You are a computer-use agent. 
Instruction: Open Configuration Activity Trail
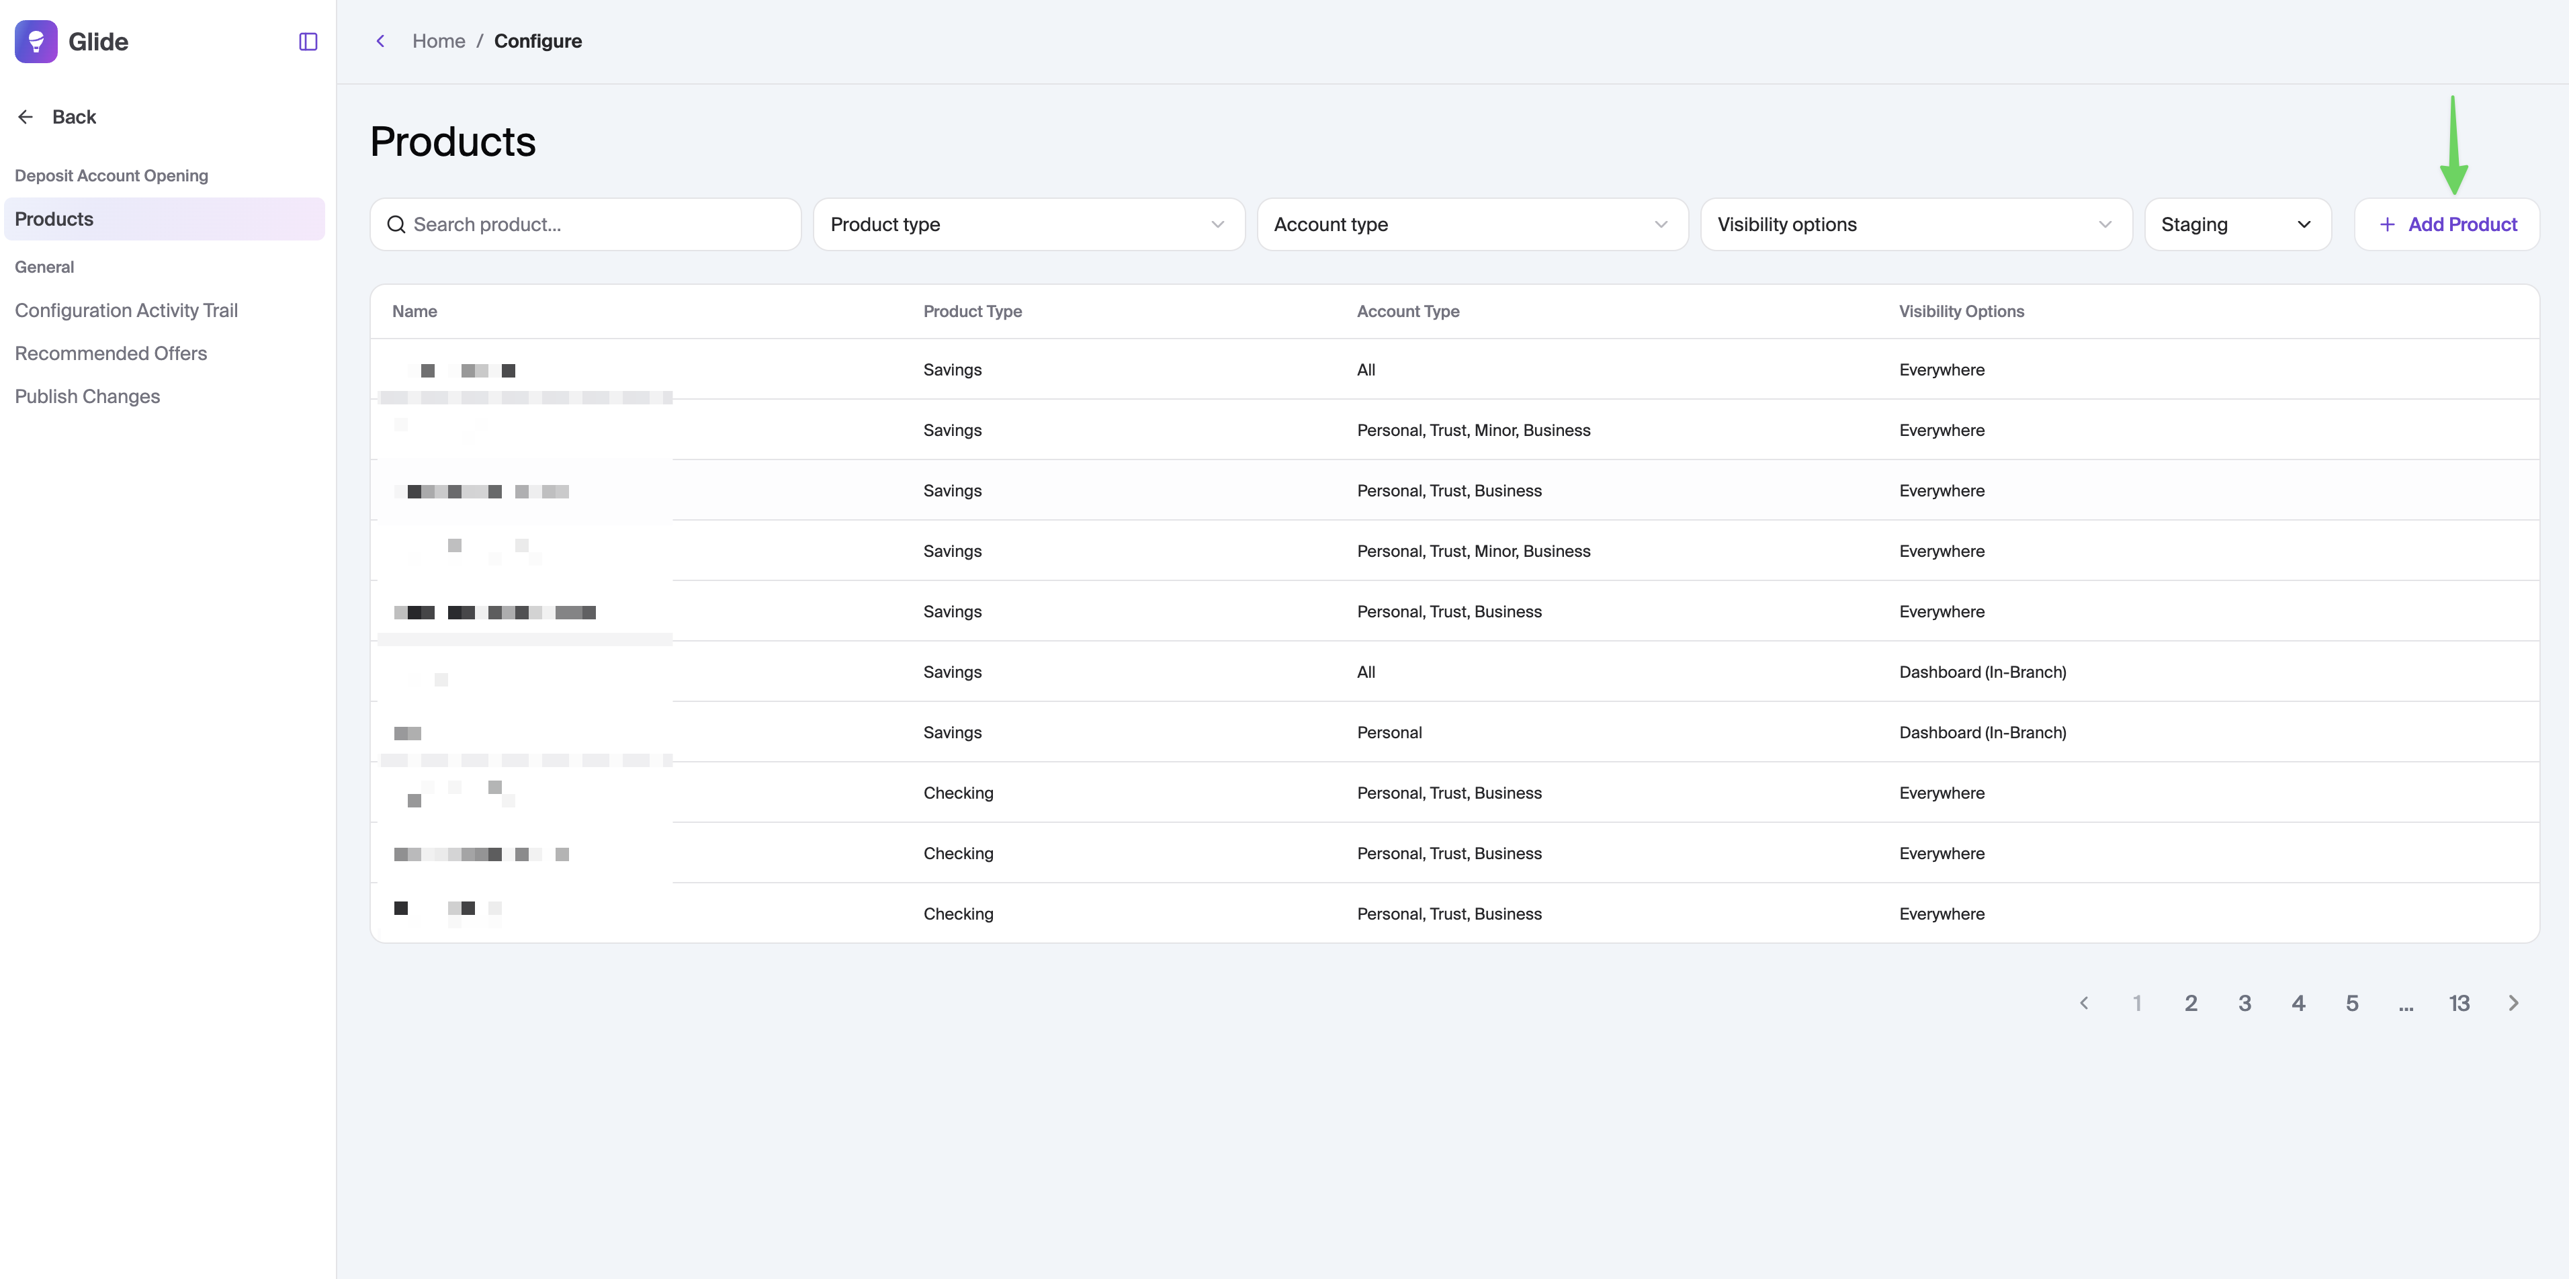(x=126, y=310)
